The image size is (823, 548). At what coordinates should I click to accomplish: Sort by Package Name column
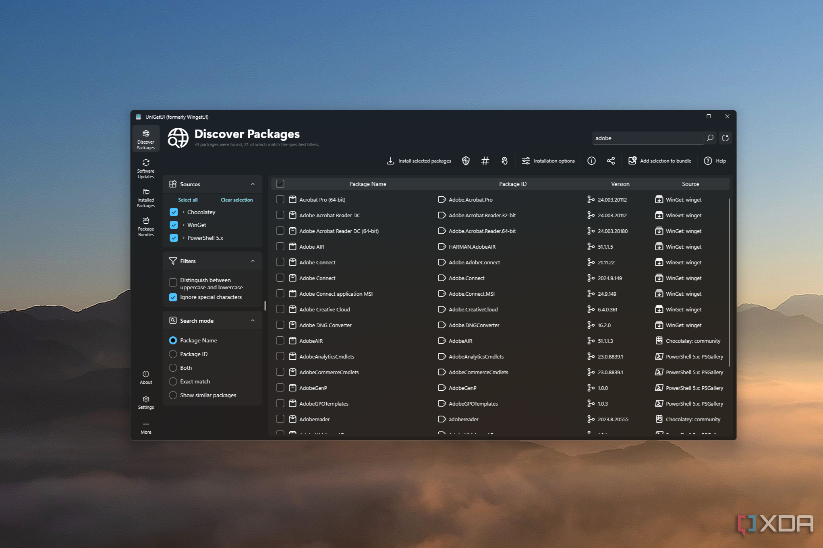[x=367, y=184]
